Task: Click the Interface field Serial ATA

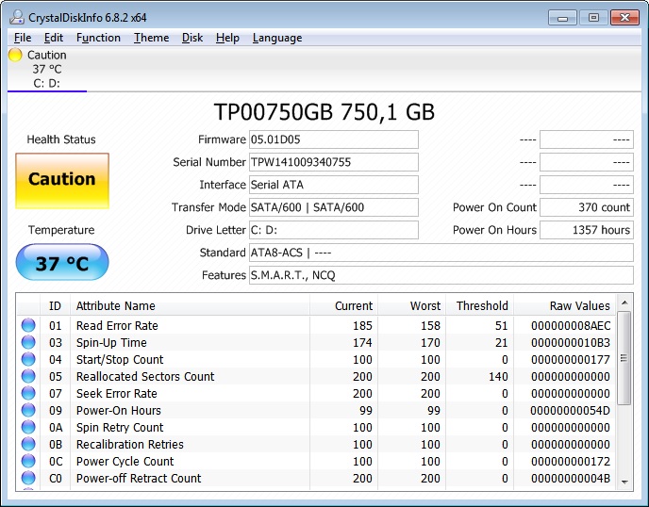Action: click(x=334, y=185)
